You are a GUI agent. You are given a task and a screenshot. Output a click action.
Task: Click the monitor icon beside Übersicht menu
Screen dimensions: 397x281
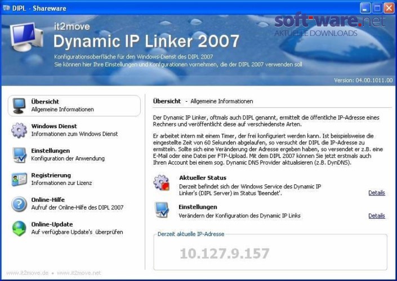[x=19, y=106]
